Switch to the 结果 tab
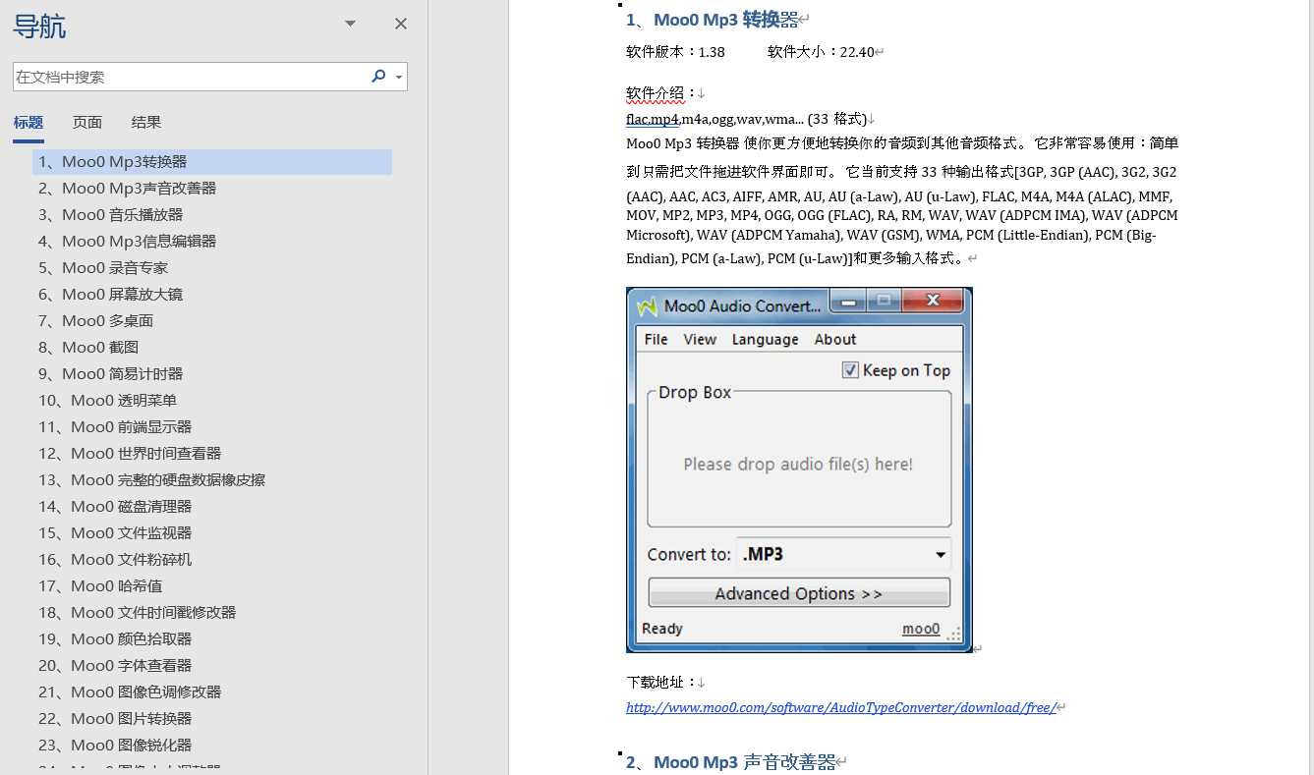The height and width of the screenshot is (775, 1314). click(146, 123)
